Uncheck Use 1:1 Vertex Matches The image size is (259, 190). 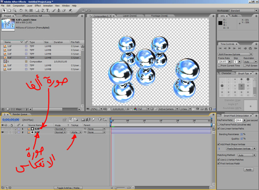coord(219,159)
